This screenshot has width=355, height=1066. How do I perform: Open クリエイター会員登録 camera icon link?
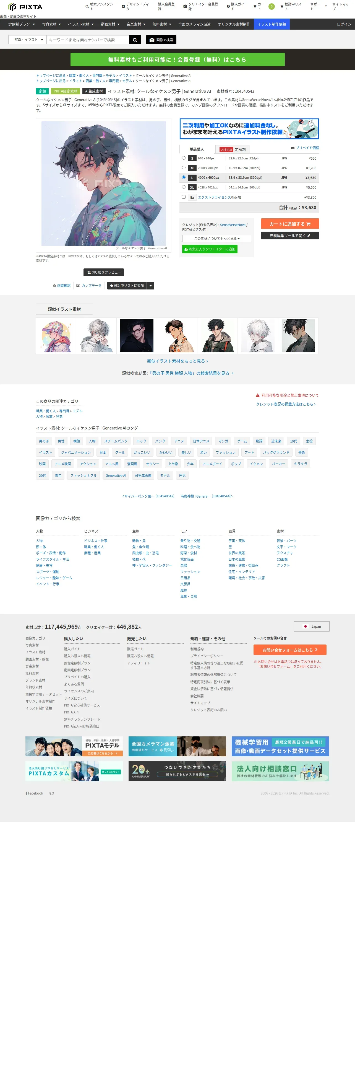185,6
